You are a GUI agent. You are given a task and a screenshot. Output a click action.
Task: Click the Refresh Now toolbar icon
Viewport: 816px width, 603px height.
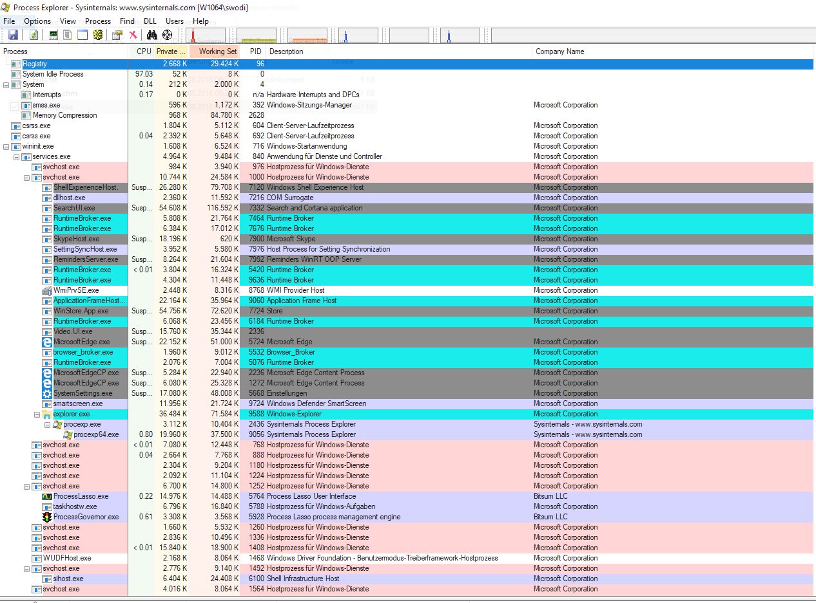point(34,35)
